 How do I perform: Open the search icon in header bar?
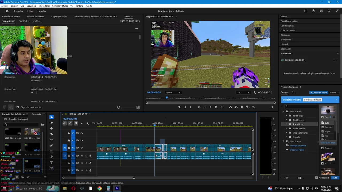click(329, 11)
